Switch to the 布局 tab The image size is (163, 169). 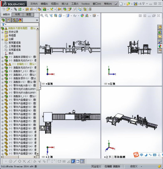coord(17,14)
